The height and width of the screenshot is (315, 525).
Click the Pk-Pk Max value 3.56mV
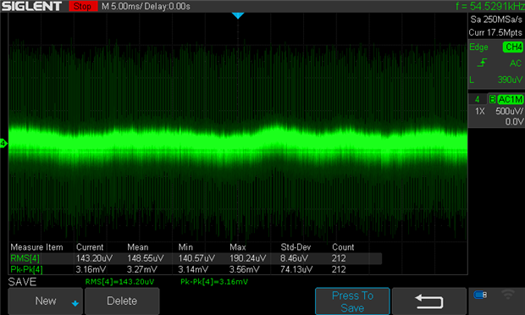245,269
